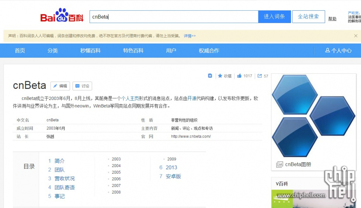Open the 详情>> details link
This screenshot has width=361, height=208.
point(190,36)
